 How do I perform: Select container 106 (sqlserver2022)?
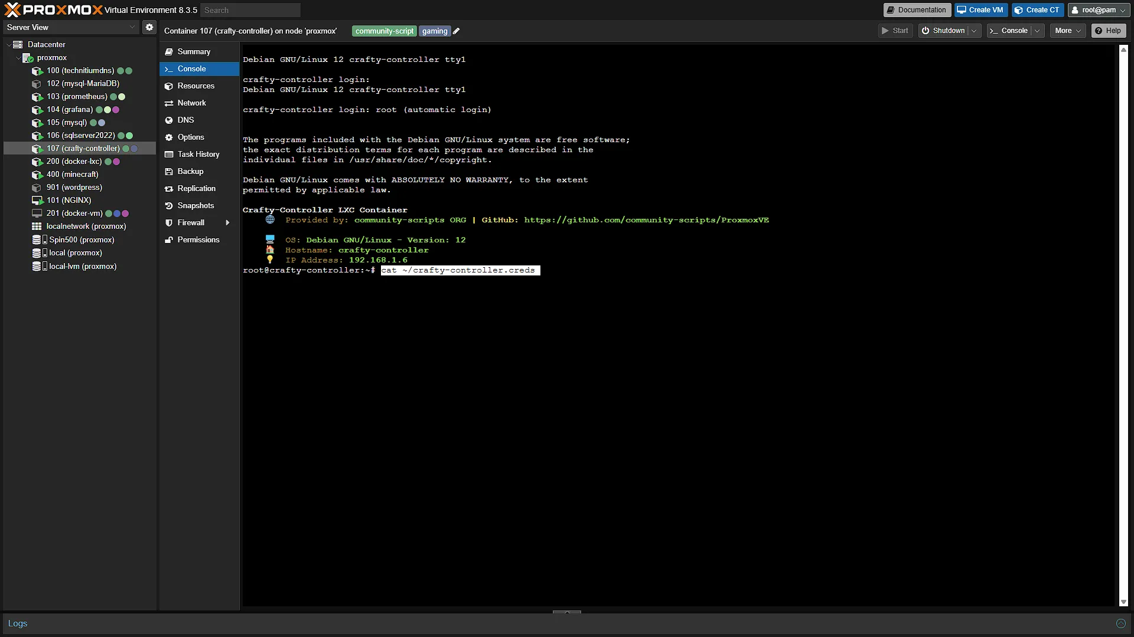[x=80, y=136]
